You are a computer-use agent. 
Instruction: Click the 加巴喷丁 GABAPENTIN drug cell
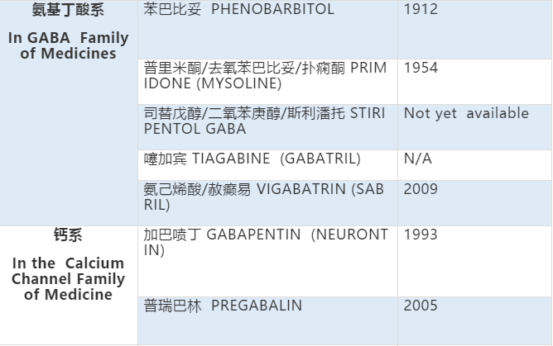[x=265, y=242]
